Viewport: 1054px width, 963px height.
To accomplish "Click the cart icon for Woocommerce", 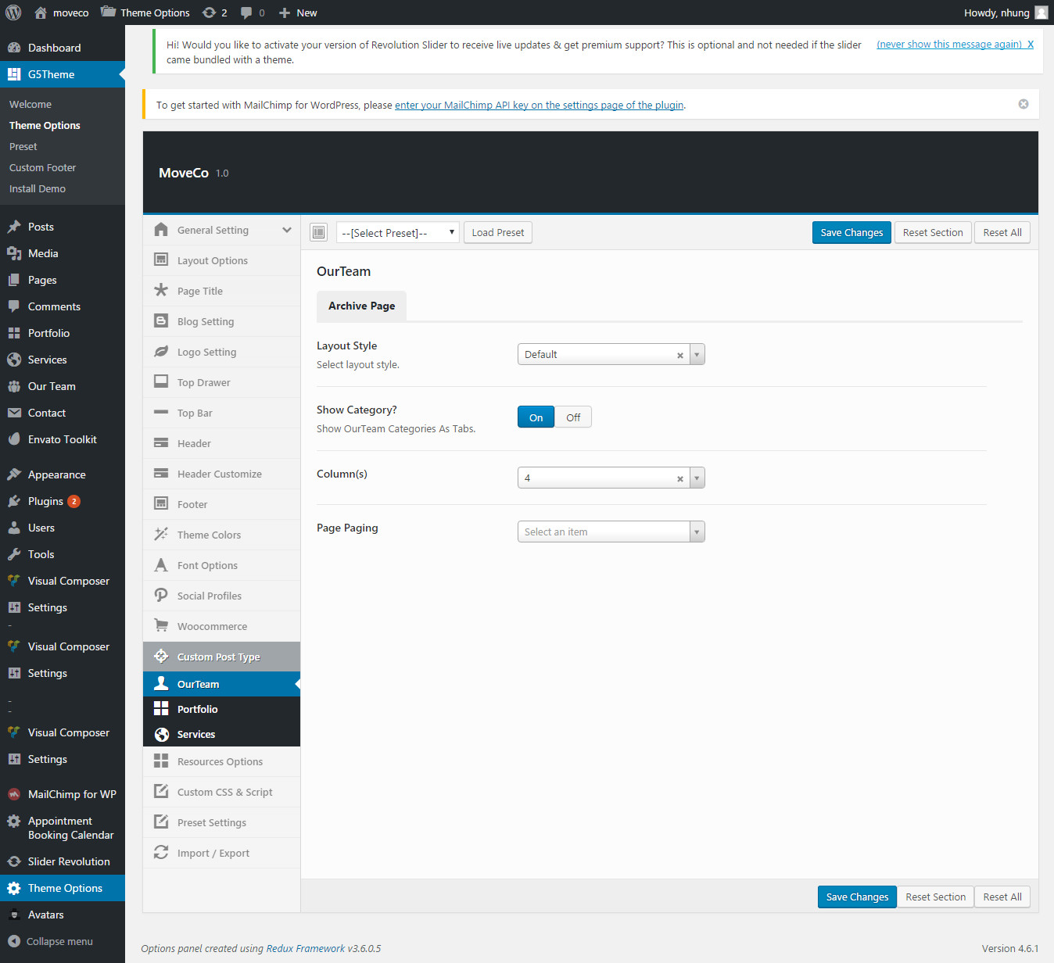I will coord(161,625).
